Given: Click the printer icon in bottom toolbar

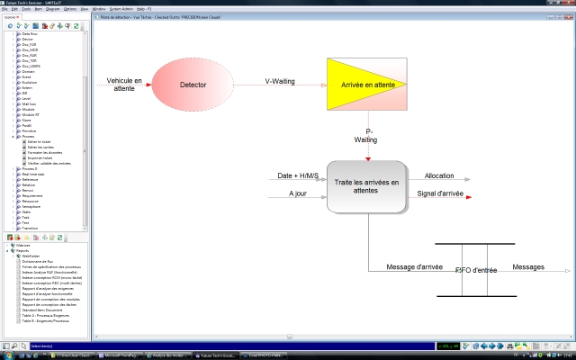Looking at the screenshot, I should [x=510, y=346].
